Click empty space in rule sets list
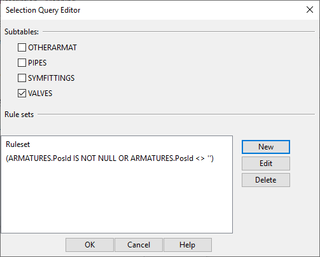The height and width of the screenshot is (257, 320). click(116, 197)
